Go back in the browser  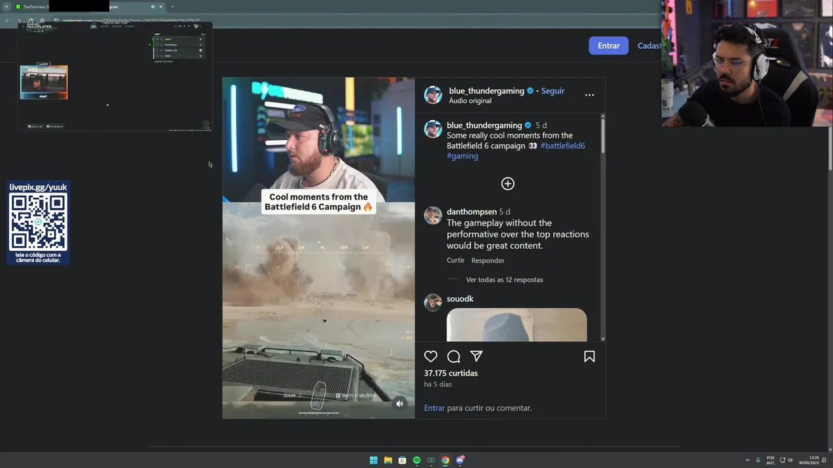tap(8, 20)
